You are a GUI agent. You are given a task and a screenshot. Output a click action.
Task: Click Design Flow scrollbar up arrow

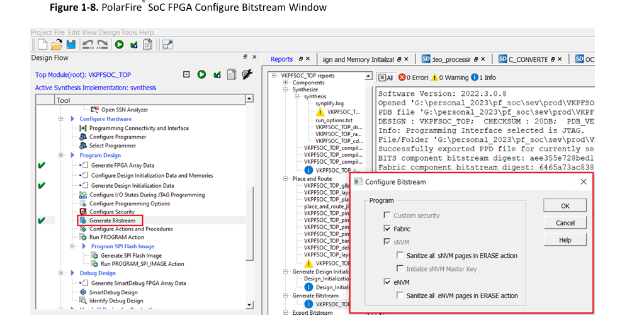coord(249,98)
